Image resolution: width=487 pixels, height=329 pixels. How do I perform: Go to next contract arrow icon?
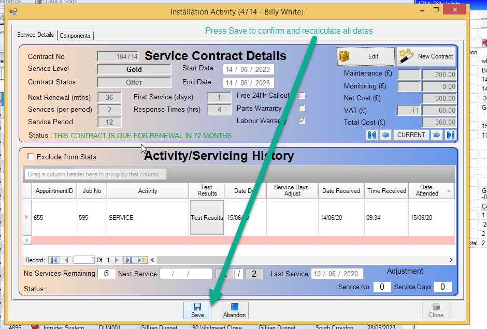(x=437, y=135)
